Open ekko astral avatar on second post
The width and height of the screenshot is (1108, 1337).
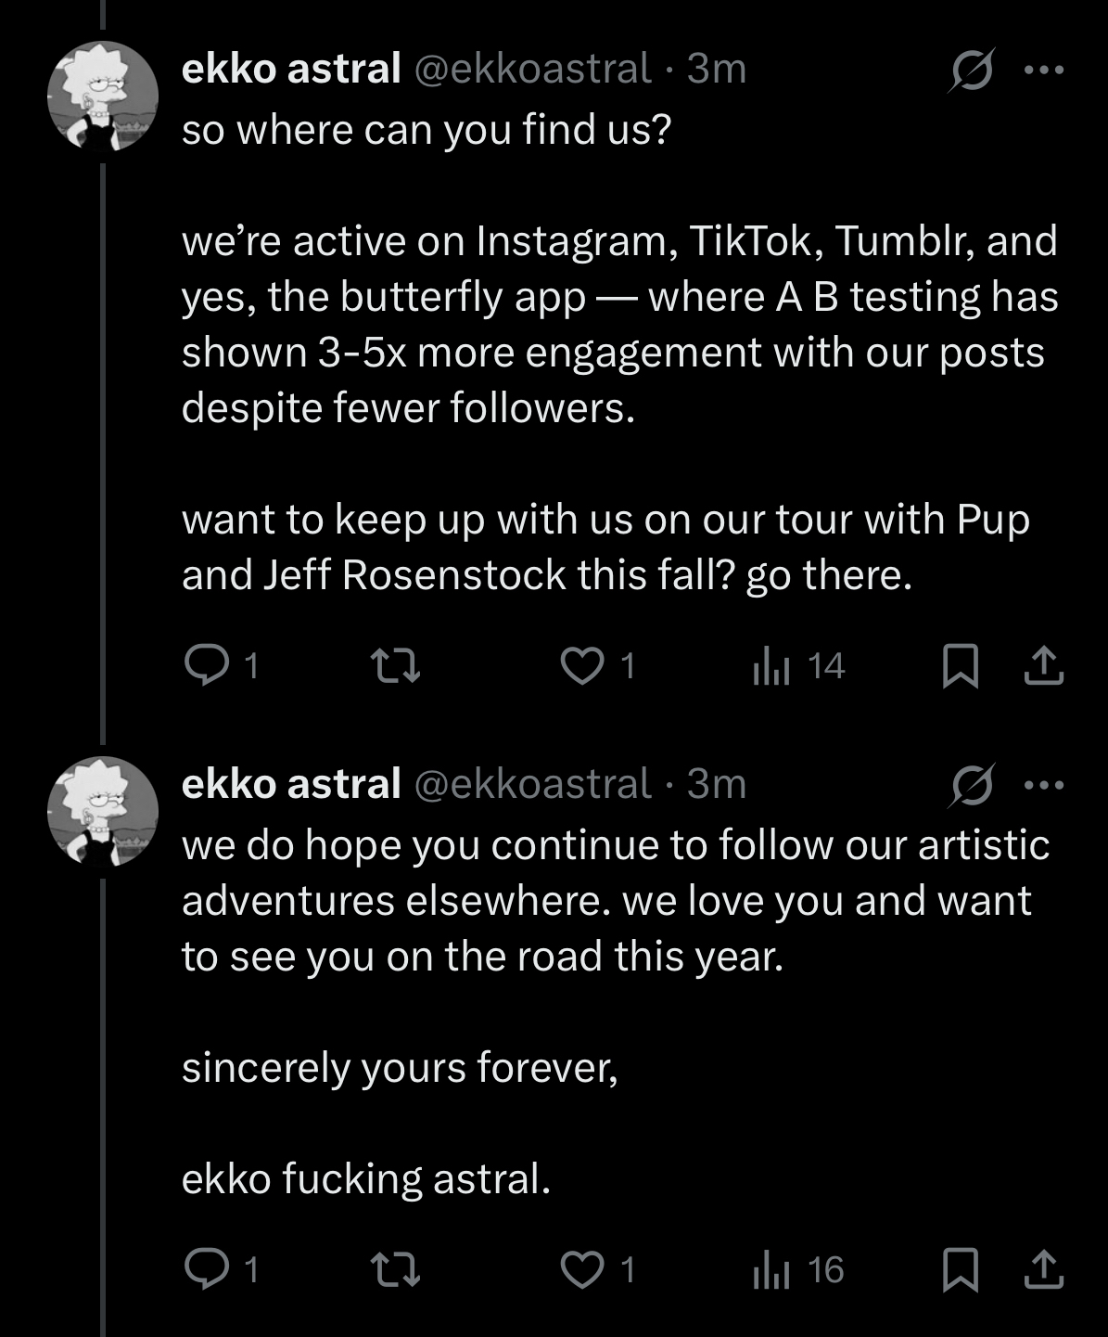103,811
